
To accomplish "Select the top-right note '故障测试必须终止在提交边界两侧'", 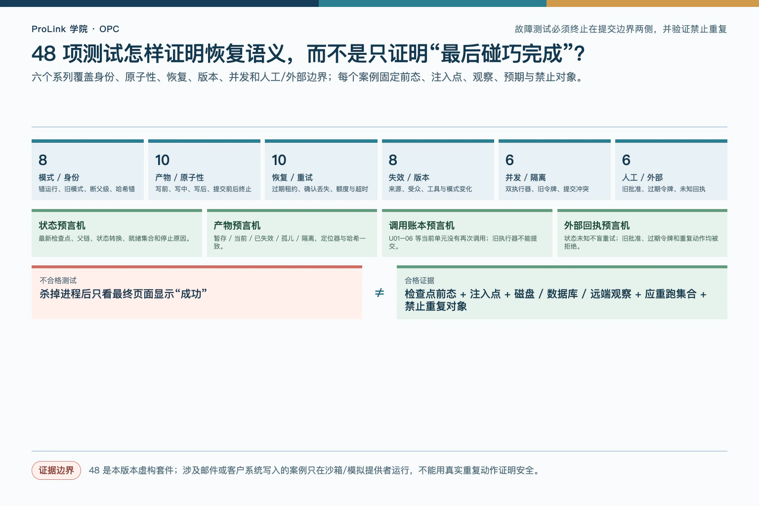I will tap(621, 29).
